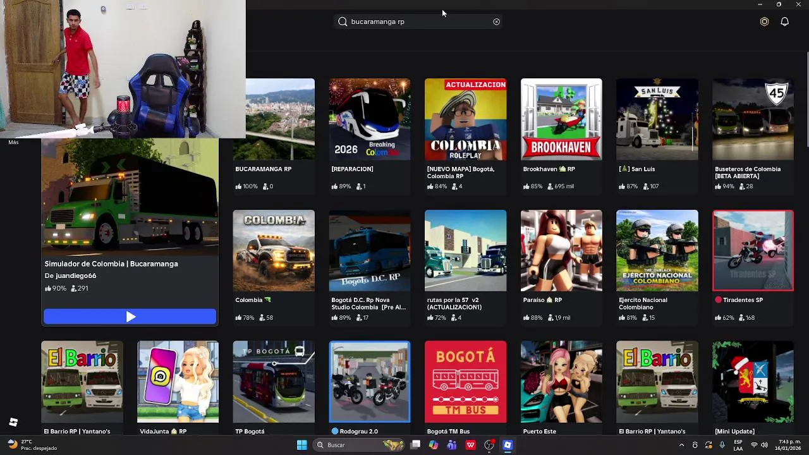Image resolution: width=809 pixels, height=455 pixels.
Task: Click the volume speaker icon in tray
Action: (x=765, y=445)
